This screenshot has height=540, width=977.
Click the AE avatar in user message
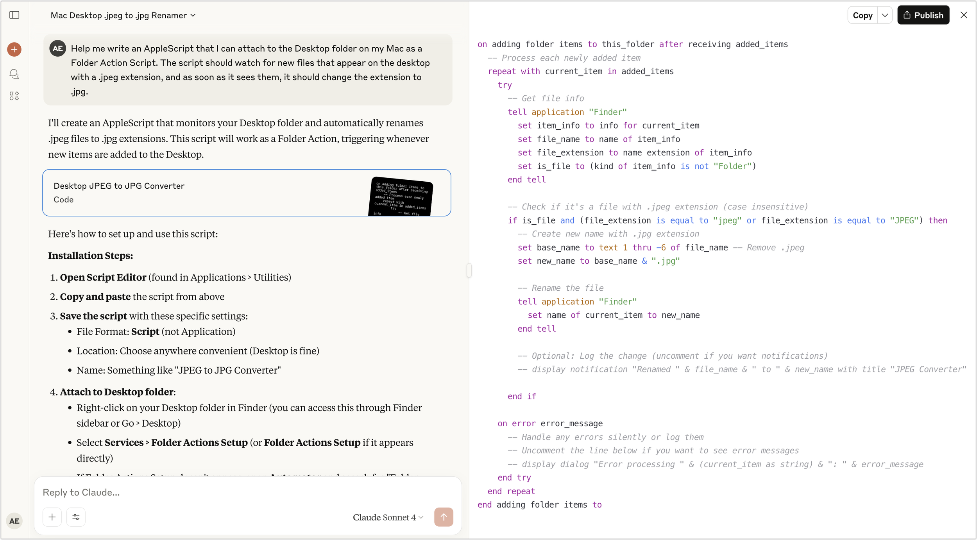coord(58,48)
